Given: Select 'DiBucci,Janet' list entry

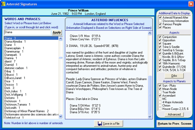Looking at the screenshot, I should point(31,78).
